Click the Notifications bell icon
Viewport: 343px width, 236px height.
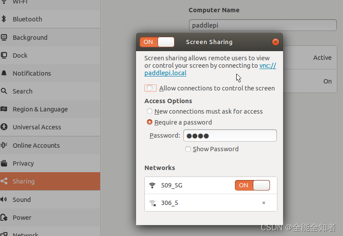(x=4, y=73)
